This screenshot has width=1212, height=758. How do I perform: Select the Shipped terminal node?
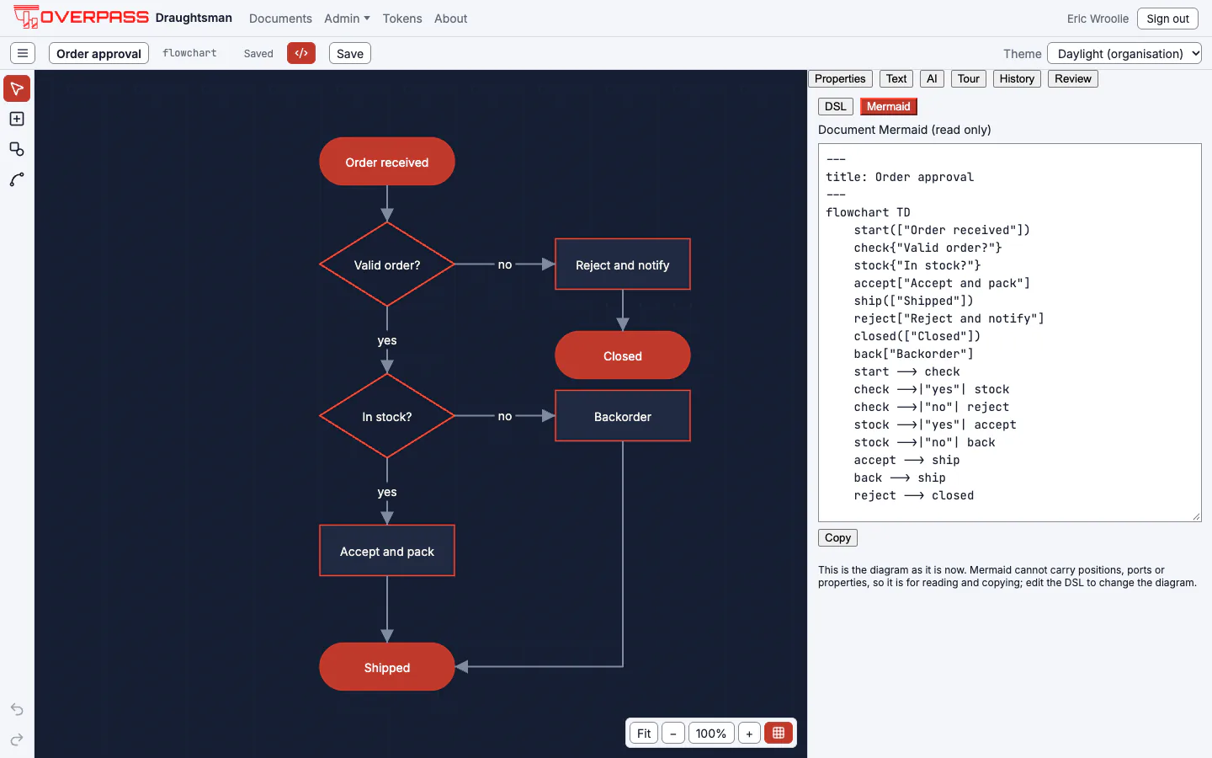[387, 667]
